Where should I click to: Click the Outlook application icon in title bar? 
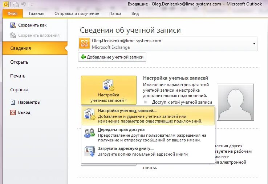click(x=6, y=4)
